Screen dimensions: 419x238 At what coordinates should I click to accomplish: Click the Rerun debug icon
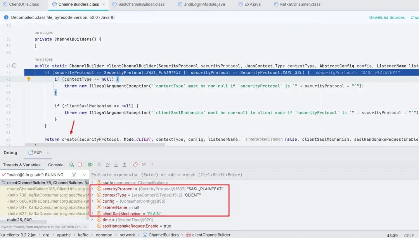point(72,165)
